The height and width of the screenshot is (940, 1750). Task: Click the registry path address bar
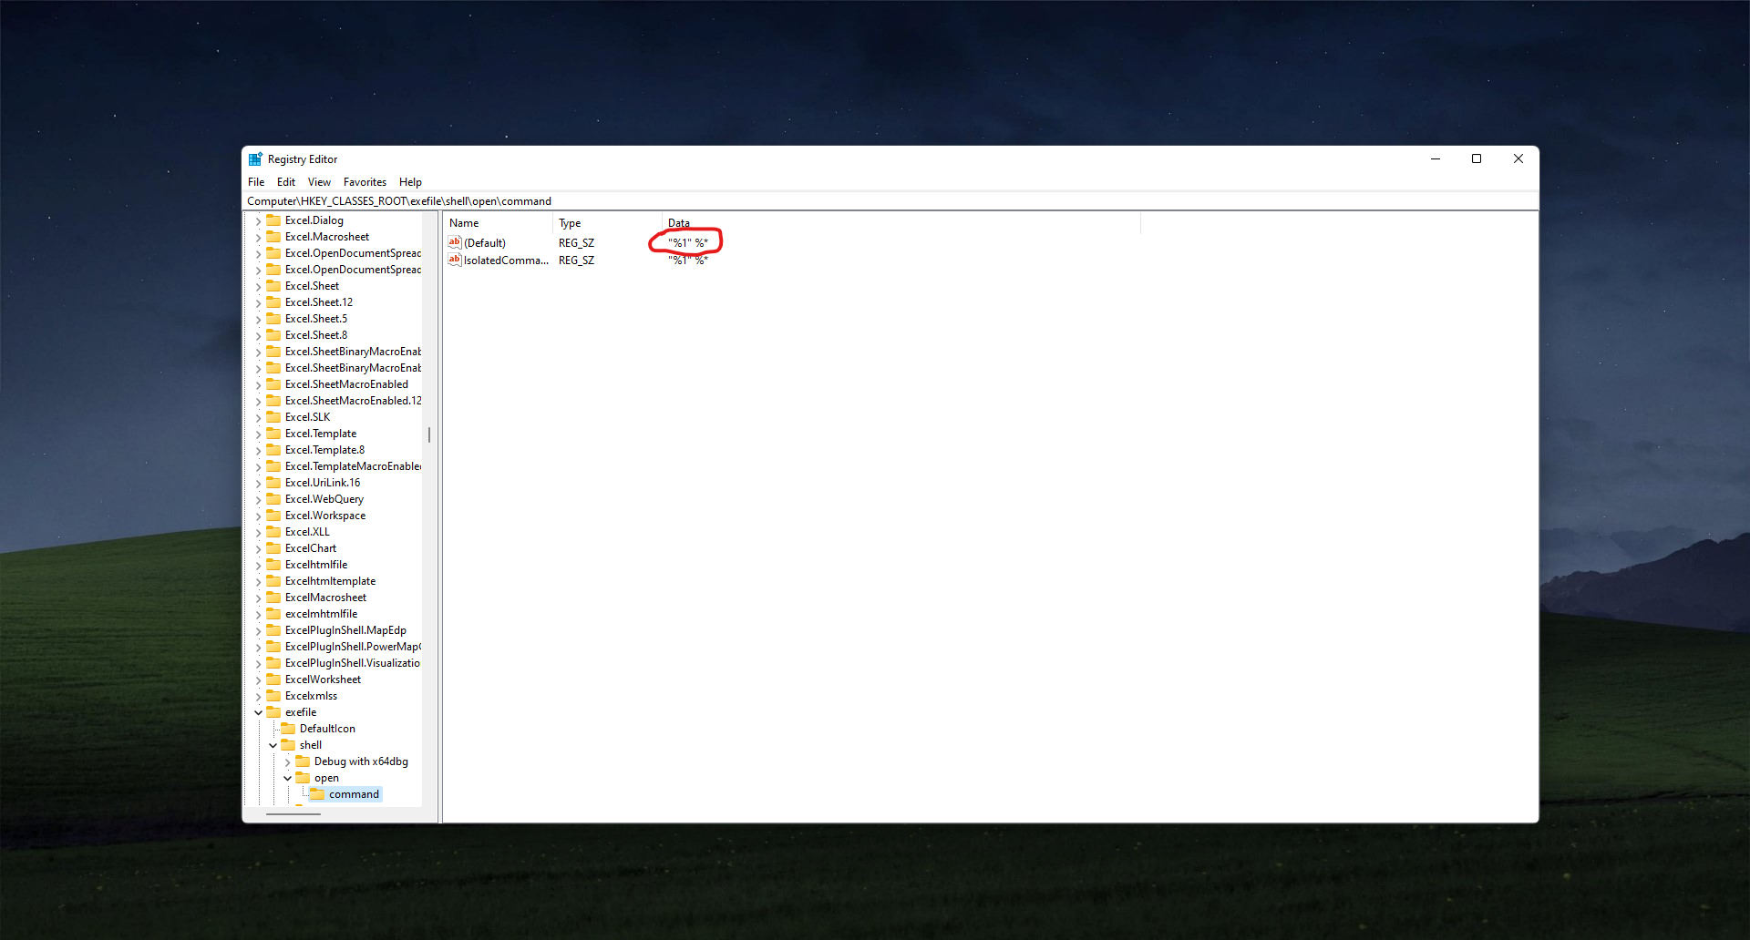pyautogui.click(x=890, y=201)
